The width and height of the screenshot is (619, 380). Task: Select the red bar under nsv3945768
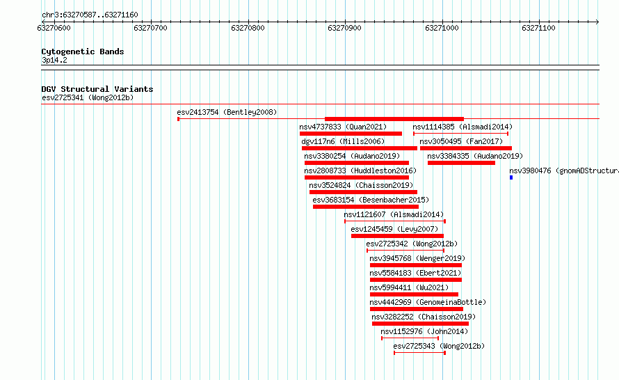[416, 265]
